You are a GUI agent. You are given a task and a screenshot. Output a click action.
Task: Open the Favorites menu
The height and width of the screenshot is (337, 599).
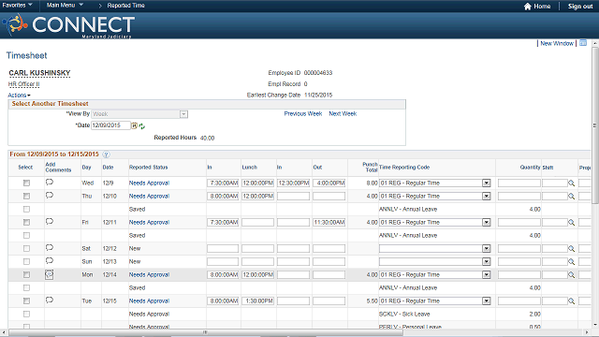coord(17,6)
